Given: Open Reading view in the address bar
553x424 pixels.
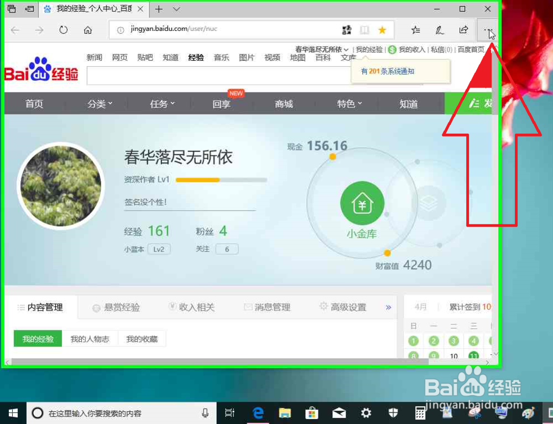Looking at the screenshot, I should [364, 30].
